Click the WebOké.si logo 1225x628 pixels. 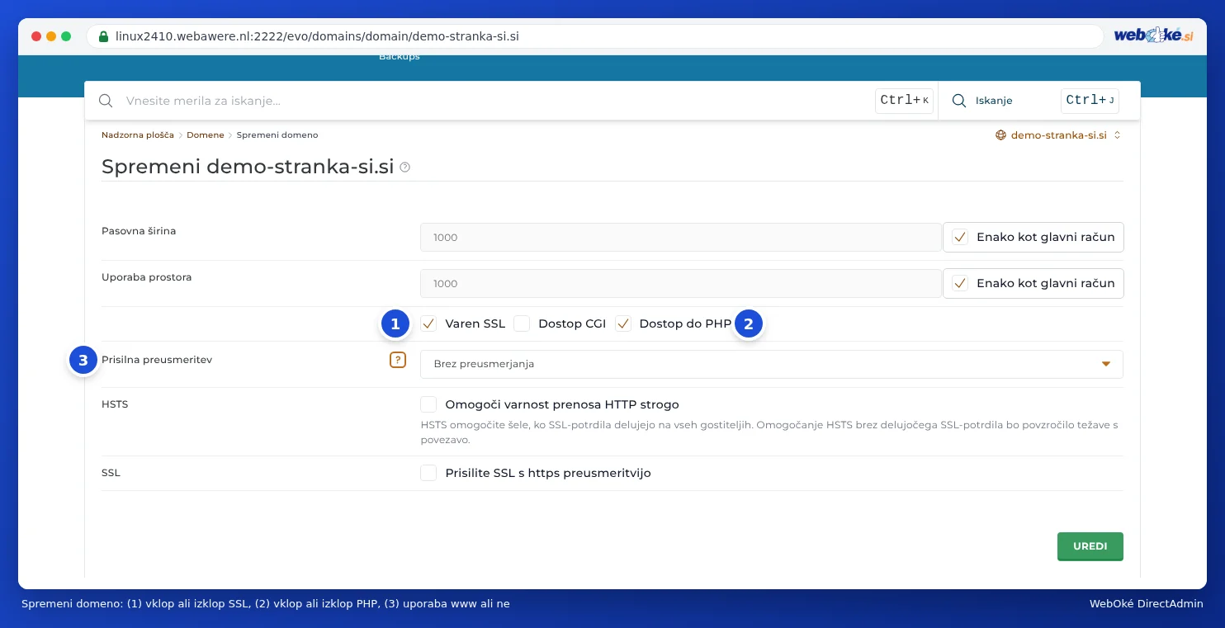point(1153,35)
